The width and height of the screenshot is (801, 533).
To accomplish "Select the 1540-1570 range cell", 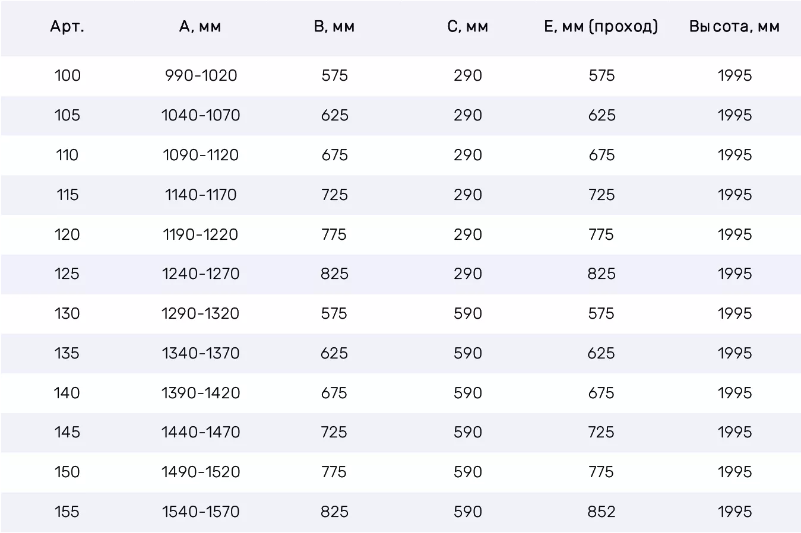I will pos(201,512).
